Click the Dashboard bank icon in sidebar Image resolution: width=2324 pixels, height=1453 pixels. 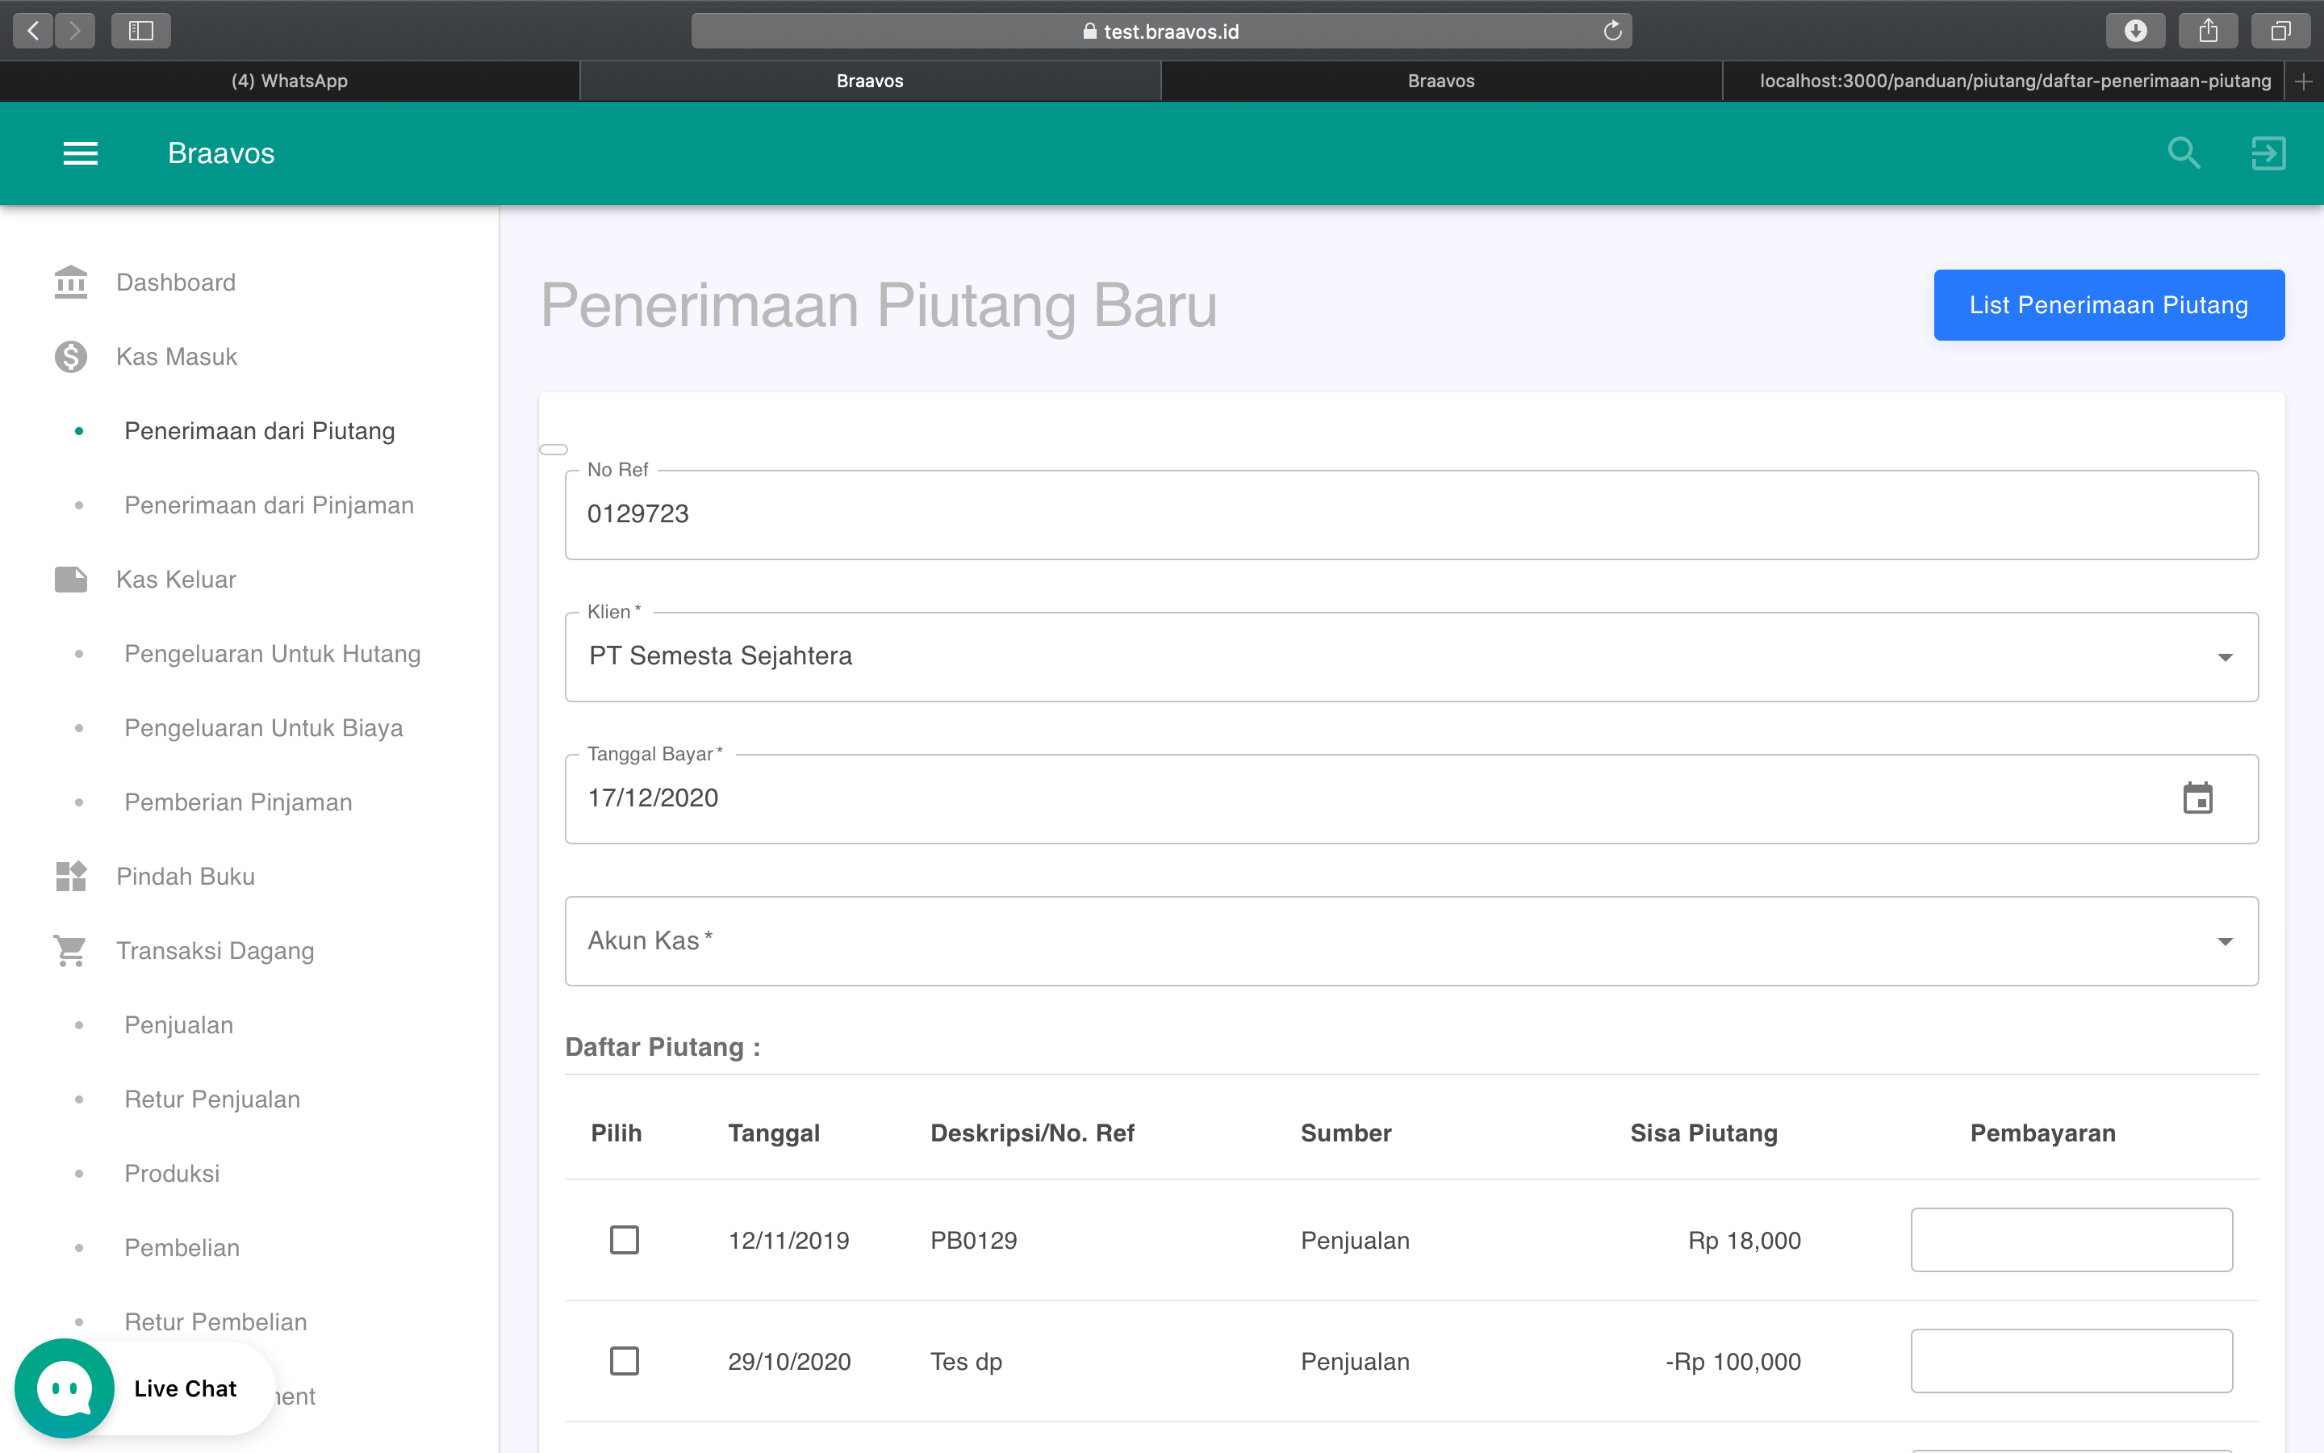tap(70, 282)
